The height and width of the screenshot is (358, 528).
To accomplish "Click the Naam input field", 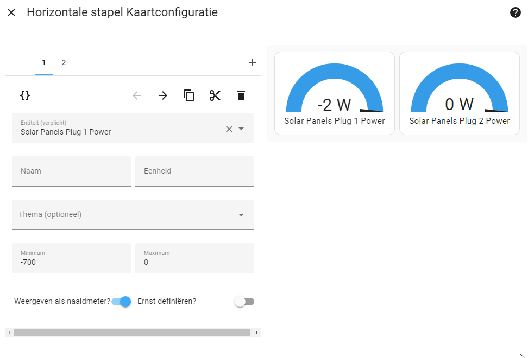I will (71, 171).
